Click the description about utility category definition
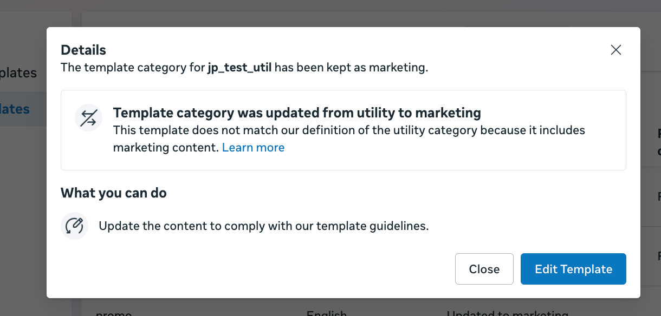The image size is (661, 316). click(x=349, y=131)
